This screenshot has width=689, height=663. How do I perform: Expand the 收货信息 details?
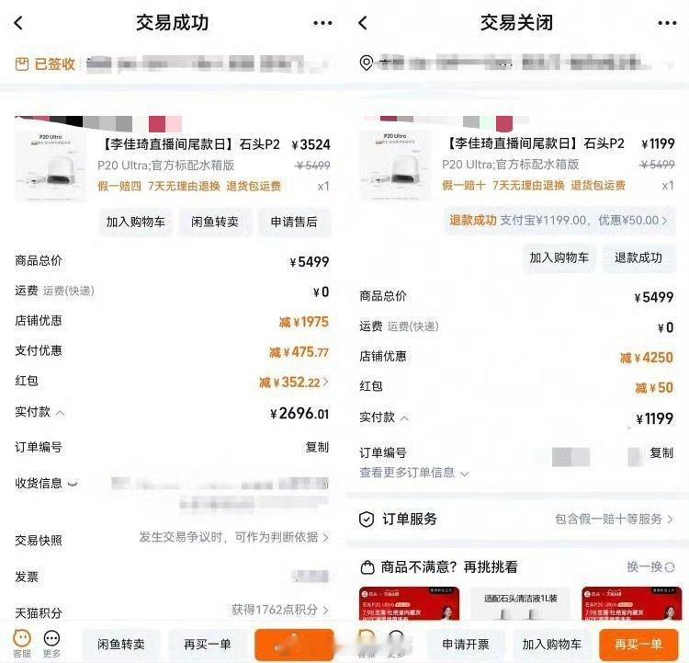point(73,484)
